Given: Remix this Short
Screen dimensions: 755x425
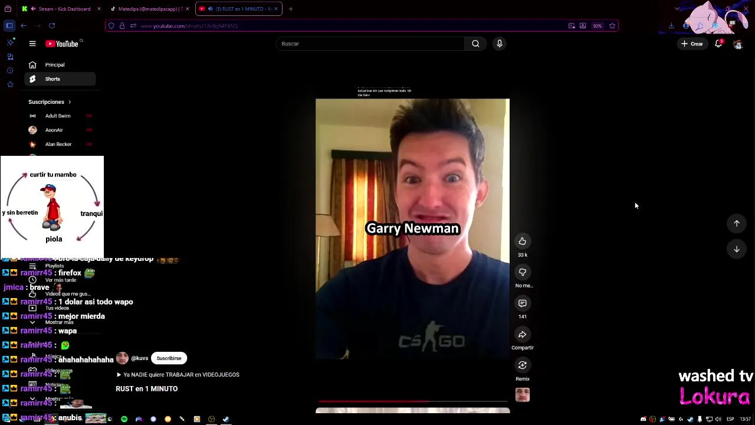Looking at the screenshot, I should coord(522,365).
